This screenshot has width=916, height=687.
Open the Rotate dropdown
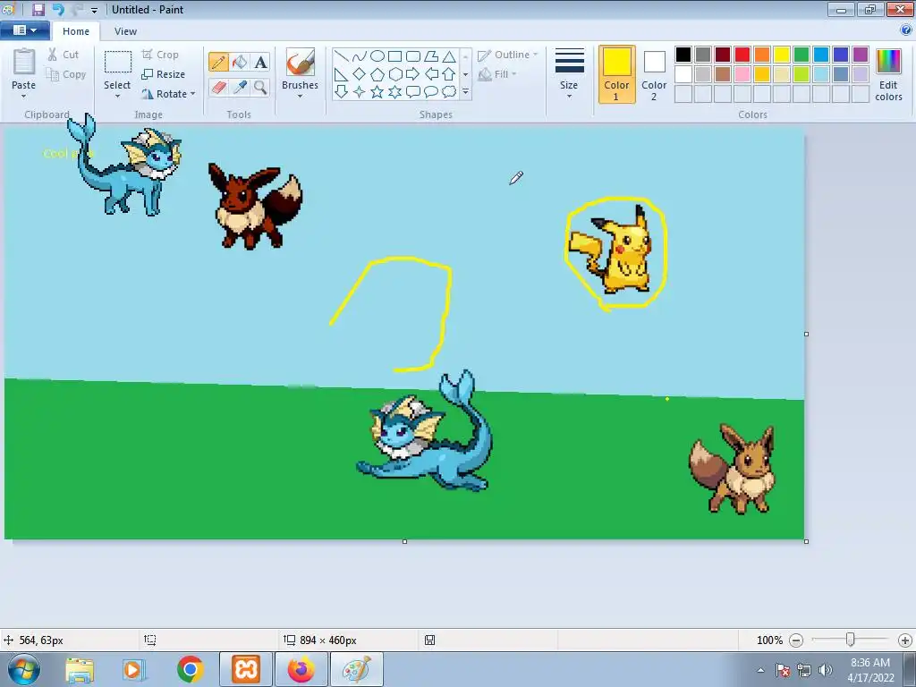pyautogui.click(x=168, y=93)
